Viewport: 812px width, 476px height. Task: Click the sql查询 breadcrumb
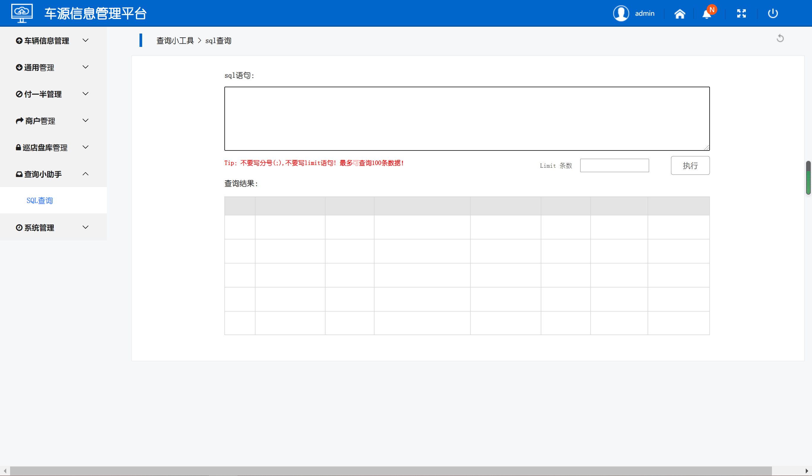click(218, 41)
